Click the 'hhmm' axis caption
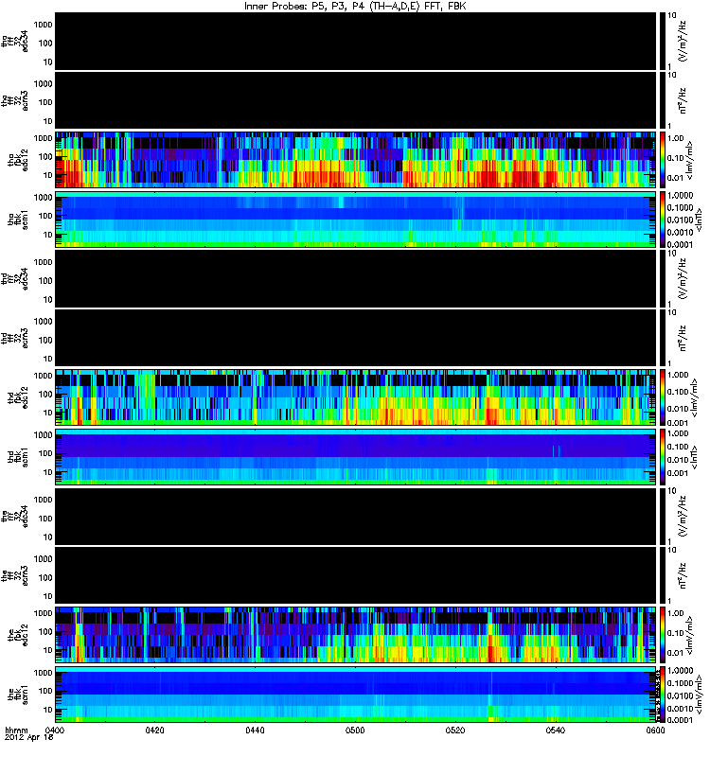Screen dimensions: 710x757 click(x=16, y=730)
